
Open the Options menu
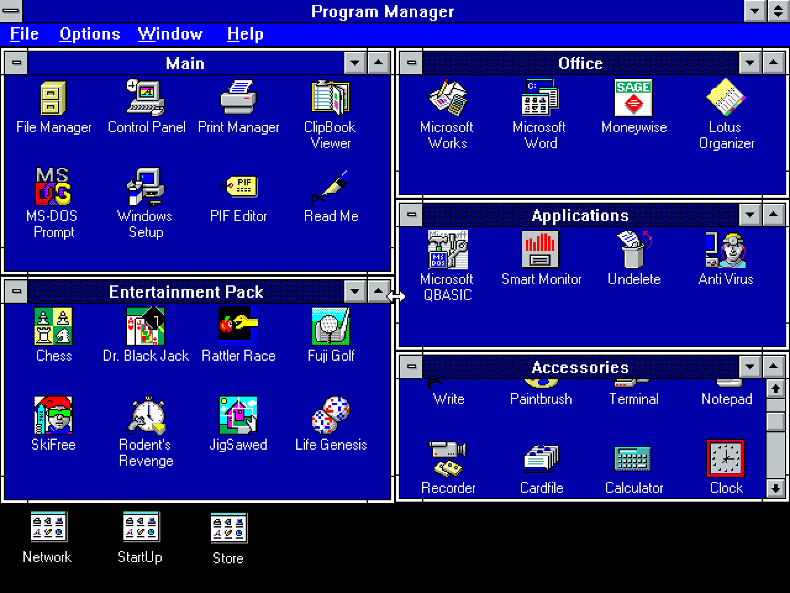(89, 34)
